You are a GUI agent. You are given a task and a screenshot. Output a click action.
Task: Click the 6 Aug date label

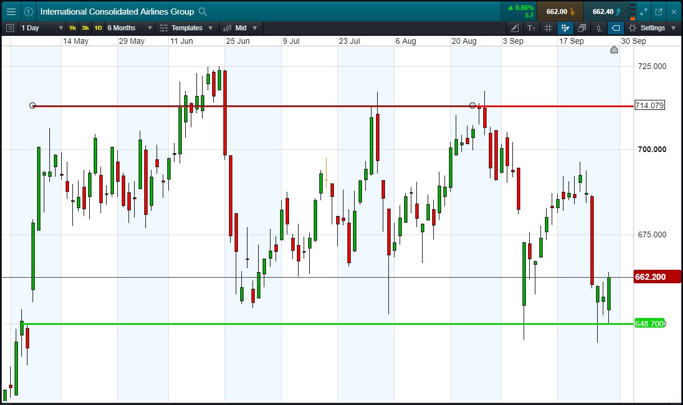click(406, 41)
